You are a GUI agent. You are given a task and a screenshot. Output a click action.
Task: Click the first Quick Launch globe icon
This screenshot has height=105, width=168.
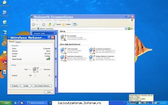(15, 103)
